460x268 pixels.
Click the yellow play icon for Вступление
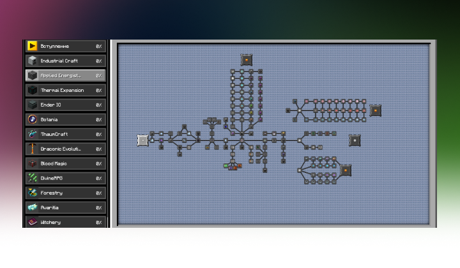coord(33,46)
